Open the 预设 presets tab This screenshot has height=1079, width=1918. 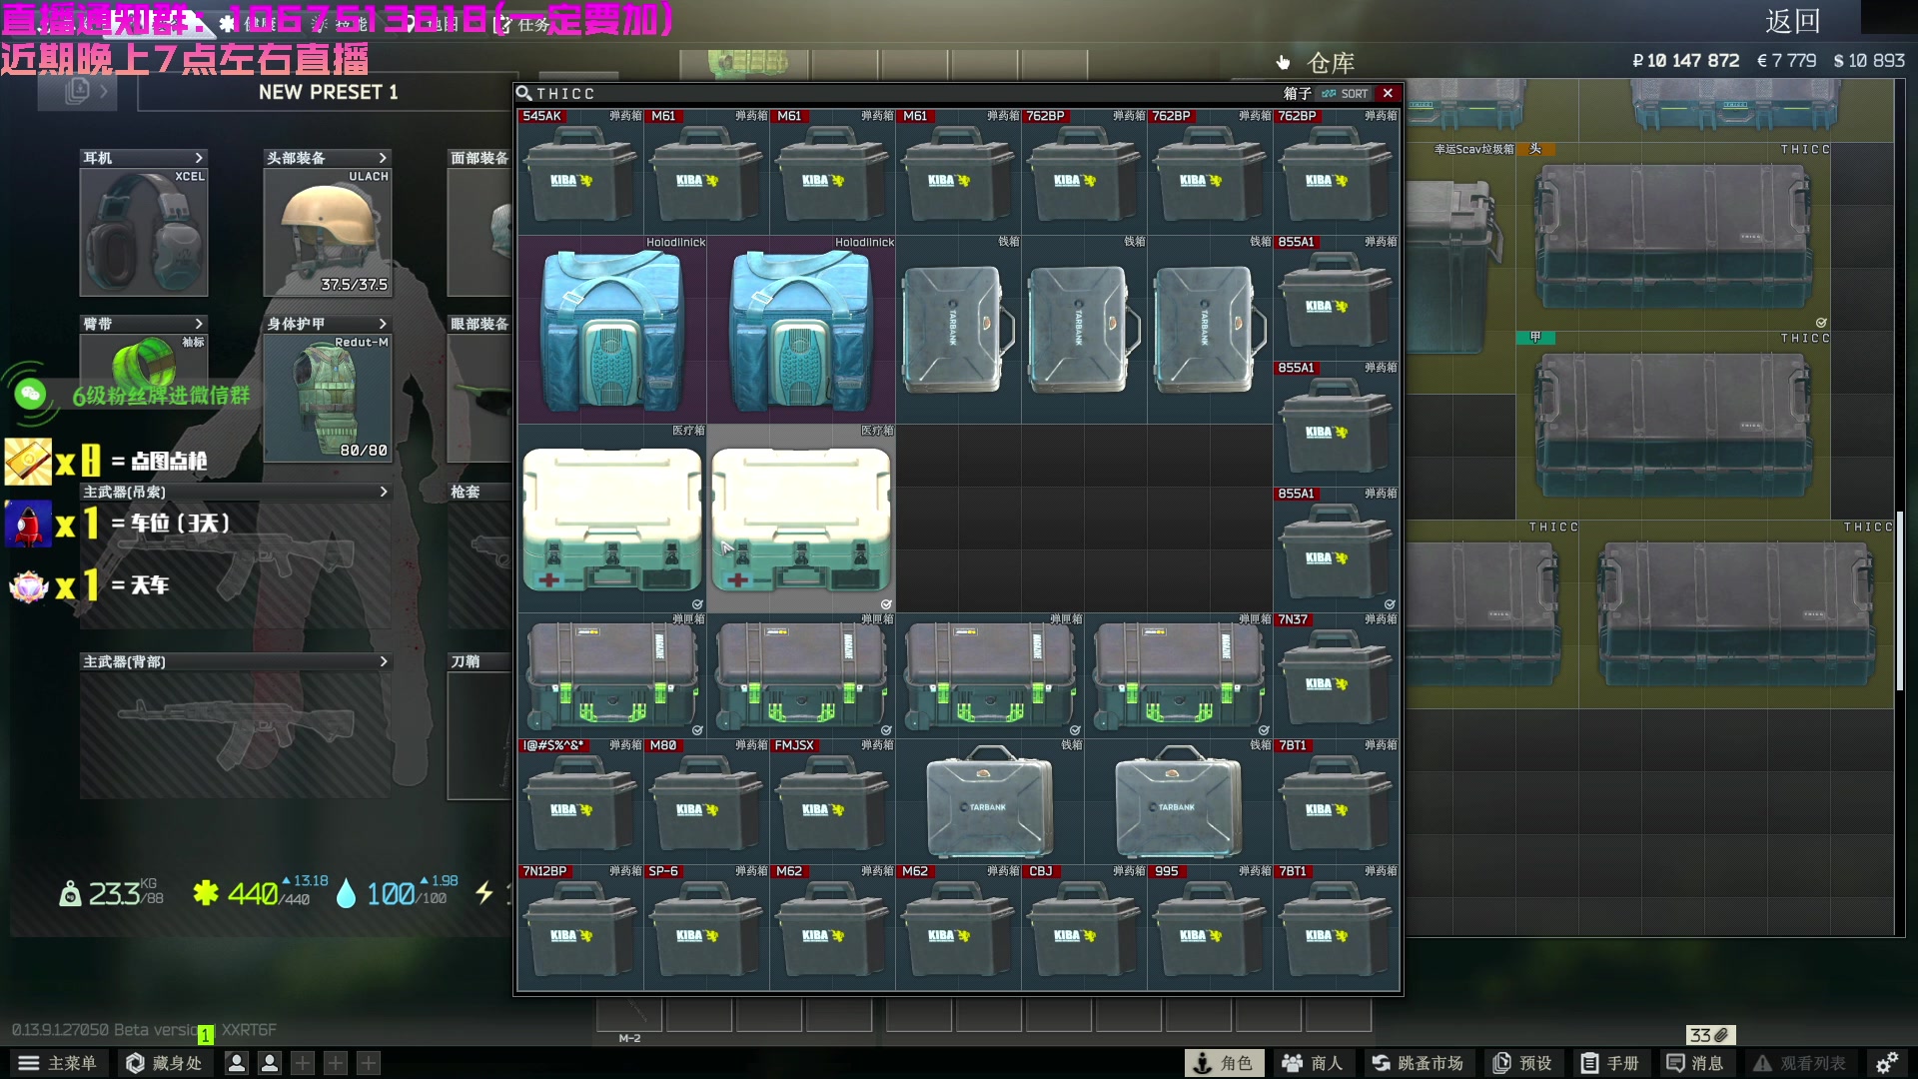coord(1522,1063)
